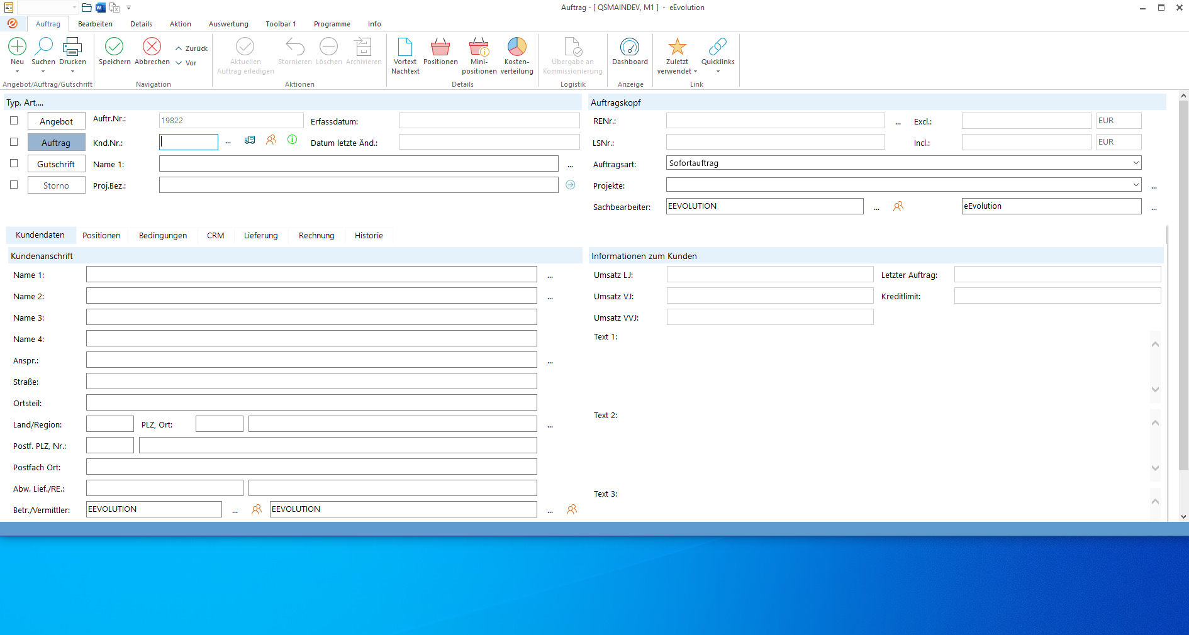This screenshot has height=635, width=1189.
Task: Click the first person icon in Betr./Vermittler row
Action: tap(257, 509)
